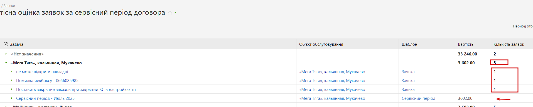Open the 'не може відкрити накладні' task link
The image size is (533, 107).
[42, 72]
